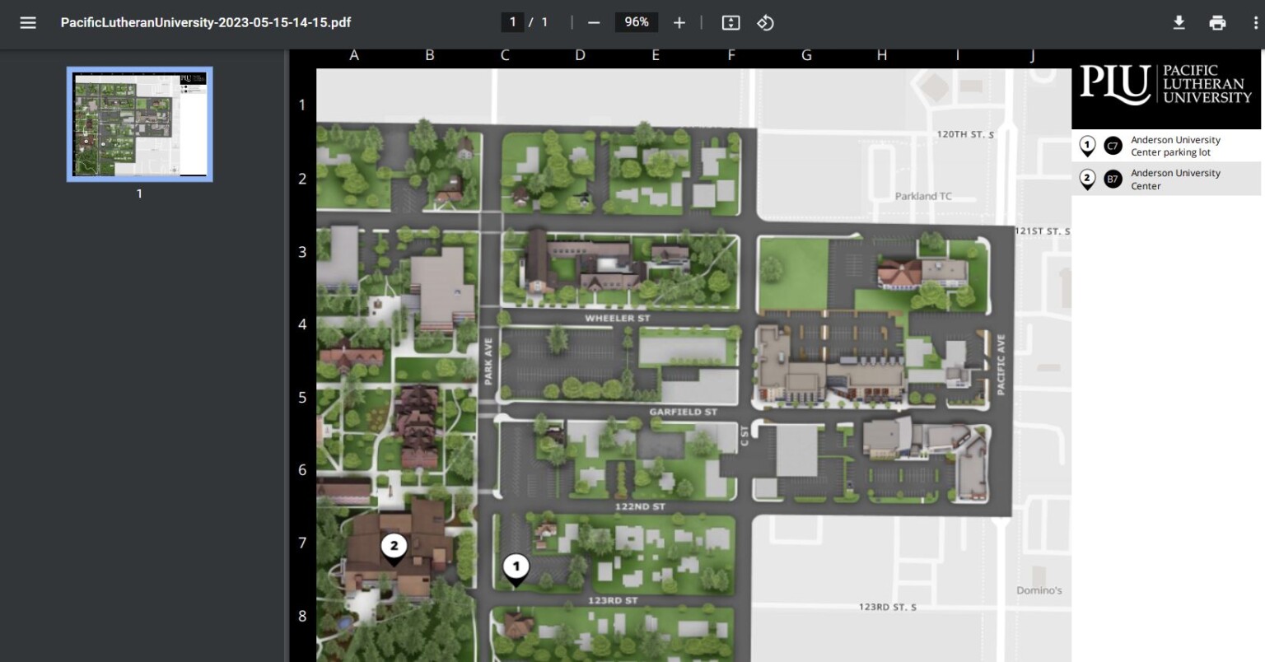The height and width of the screenshot is (662, 1265).
Task: Edit the 96% zoom level field
Action: click(636, 22)
